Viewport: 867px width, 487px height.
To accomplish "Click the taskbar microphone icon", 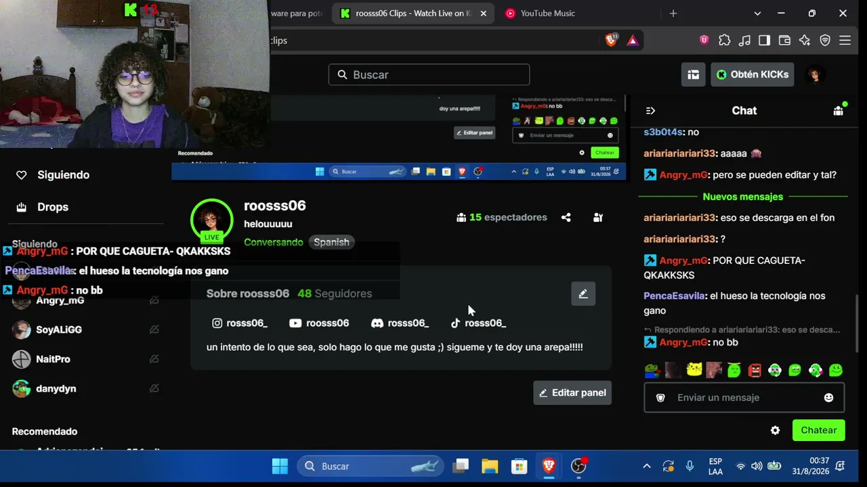I will click(x=690, y=466).
